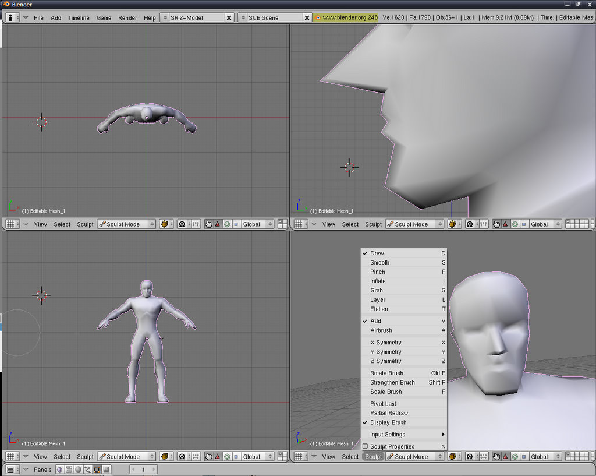Open the Logic context in Panels header
Image resolution: width=596 pixels, height=476 pixels.
59,469
